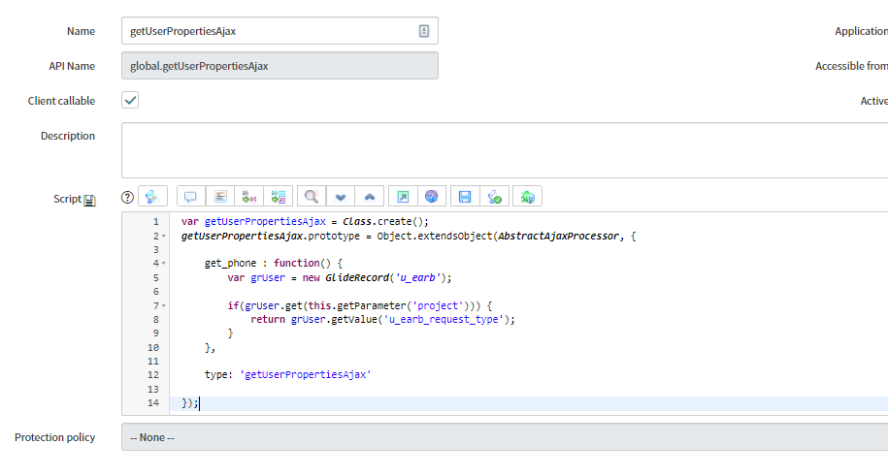The width and height of the screenshot is (888, 476).
Task: Open the blue editor help icon
Action: click(432, 197)
